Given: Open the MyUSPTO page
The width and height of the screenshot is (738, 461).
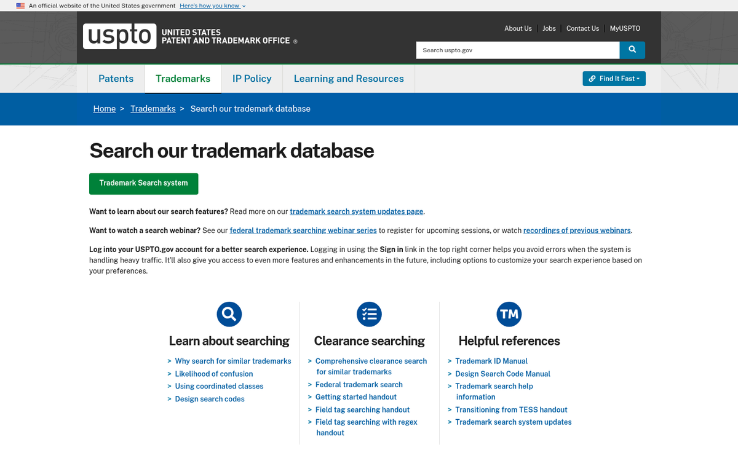Looking at the screenshot, I should point(625,28).
